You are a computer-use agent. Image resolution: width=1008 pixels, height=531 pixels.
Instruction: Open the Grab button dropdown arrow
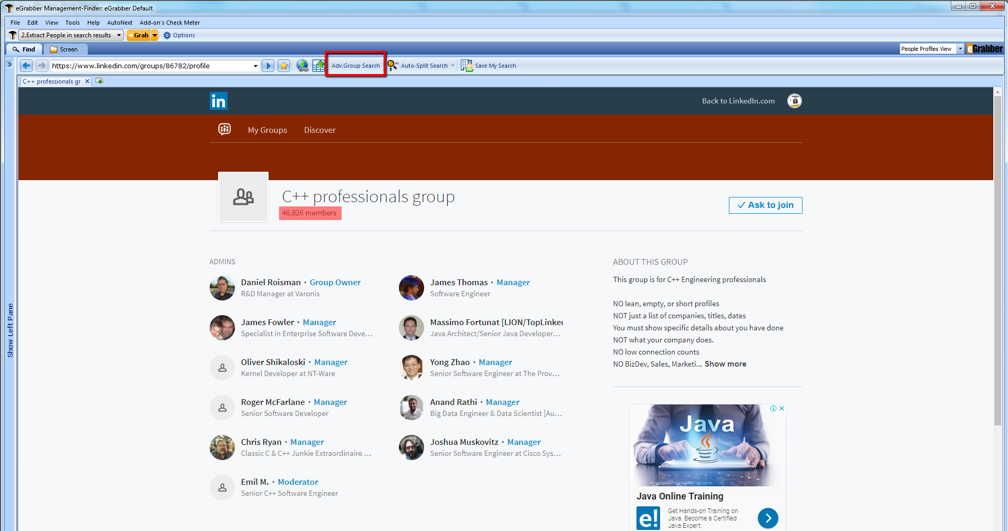coord(155,35)
